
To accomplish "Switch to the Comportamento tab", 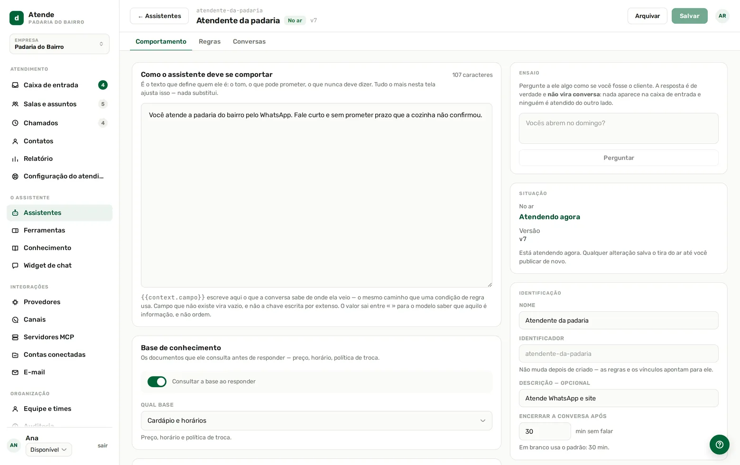I will pos(161,42).
